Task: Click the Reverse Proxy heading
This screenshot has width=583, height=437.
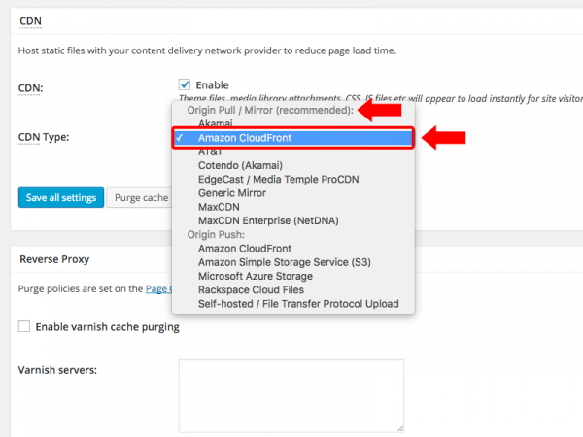Action: point(54,259)
